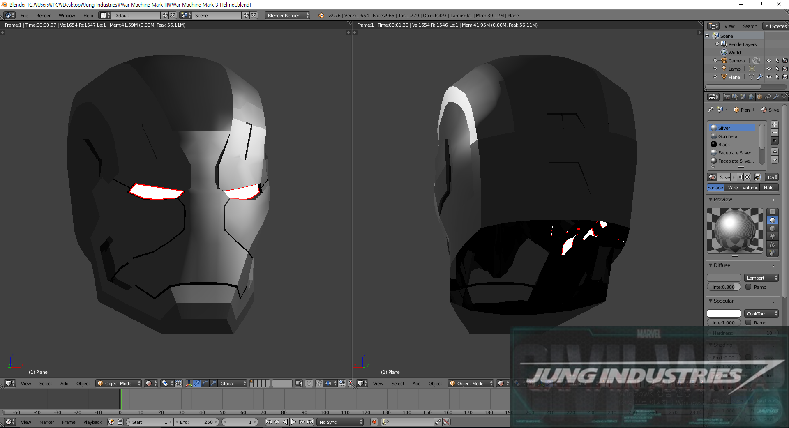Image resolution: width=789 pixels, height=428 pixels.
Task: Move the material slot down with the arrow
Action: point(775,160)
